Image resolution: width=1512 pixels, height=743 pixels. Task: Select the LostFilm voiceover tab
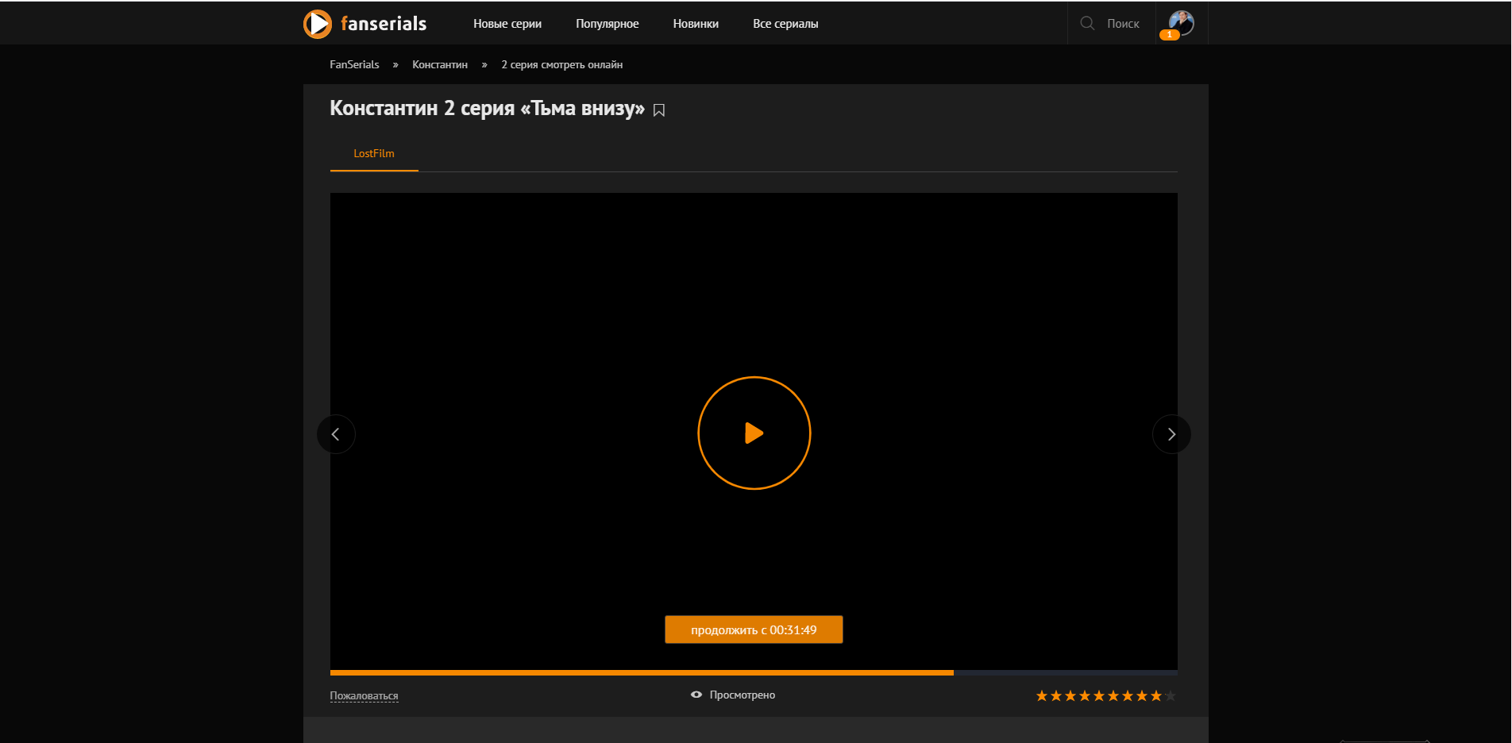pyautogui.click(x=374, y=154)
